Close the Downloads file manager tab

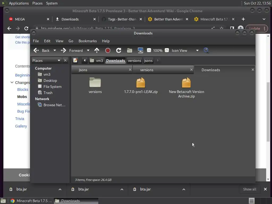253,70
